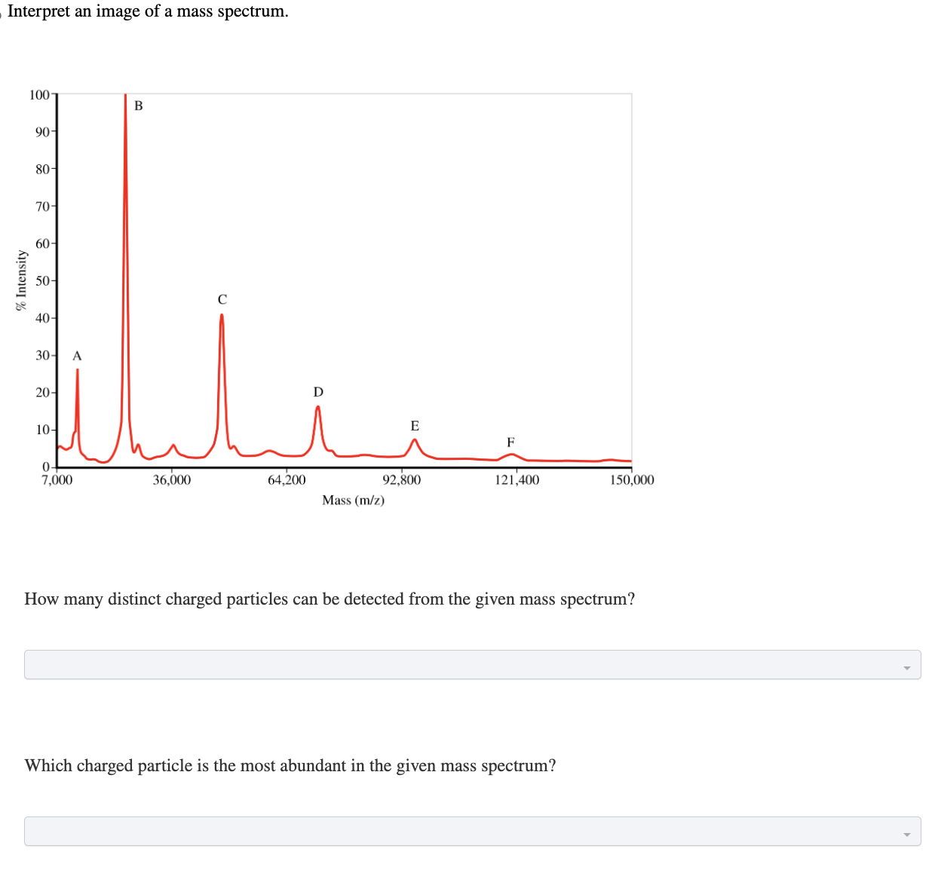This screenshot has height=870, width=935.
Task: Click the smallest peak labeled F
Action: (x=510, y=454)
